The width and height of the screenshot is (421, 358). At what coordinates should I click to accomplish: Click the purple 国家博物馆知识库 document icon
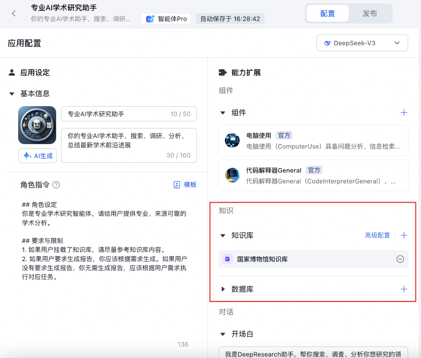(x=227, y=259)
